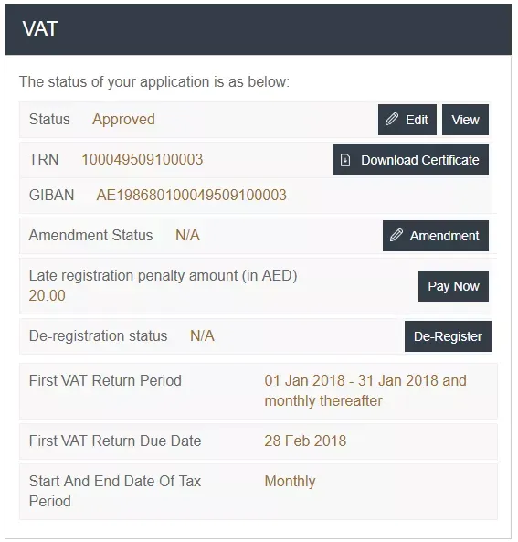
Task: Select the 01 Jan 2018 return period text
Action: 365,390
